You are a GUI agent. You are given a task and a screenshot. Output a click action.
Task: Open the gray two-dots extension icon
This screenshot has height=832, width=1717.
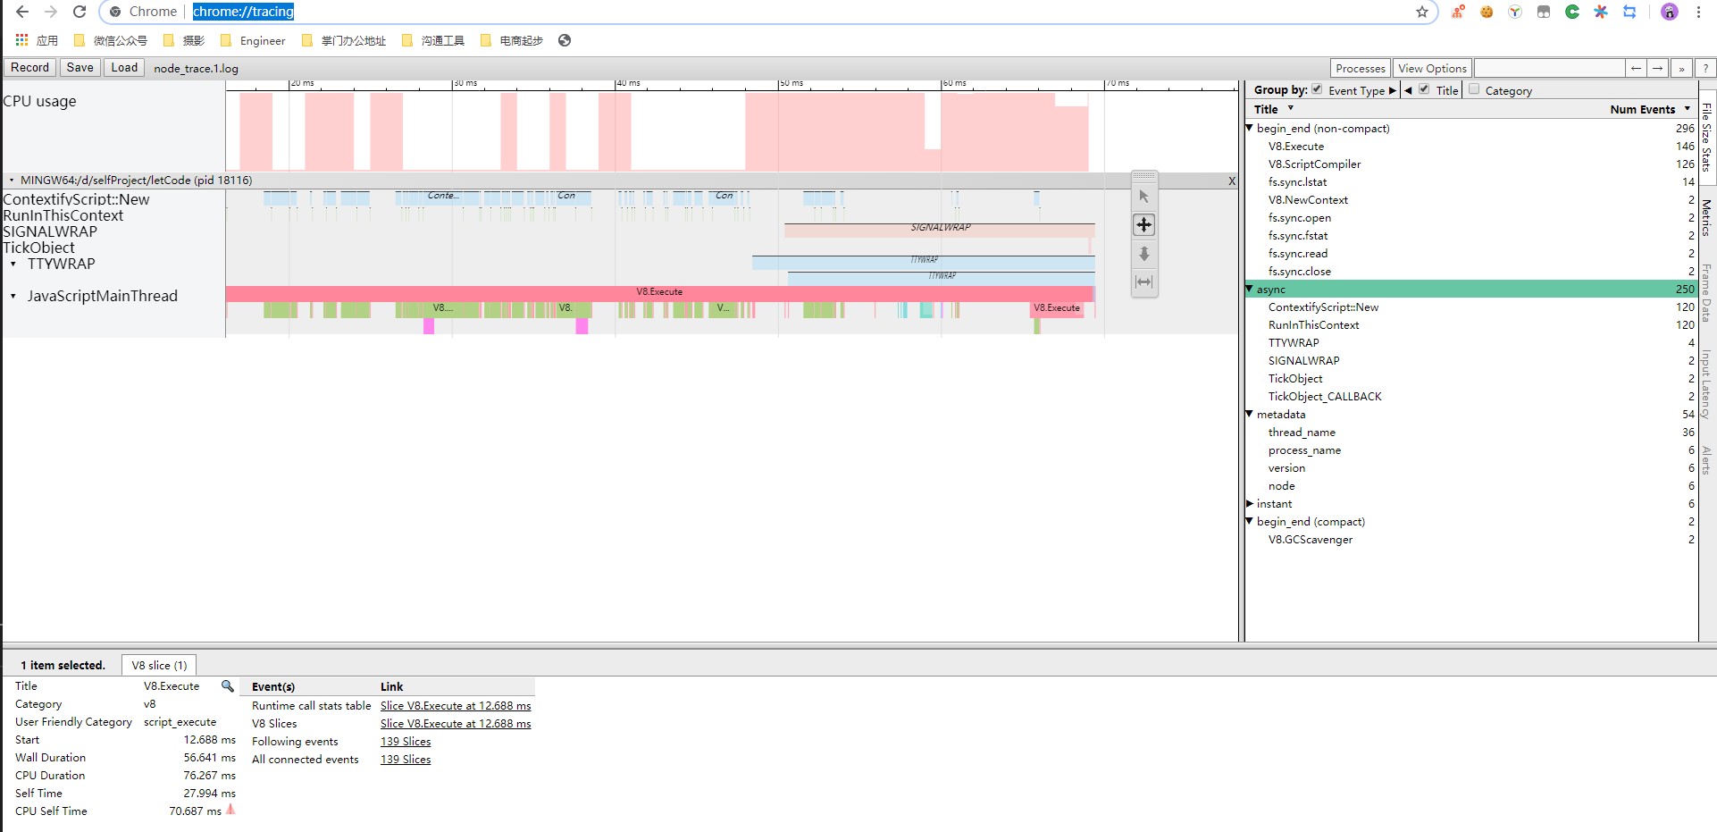coord(1544,12)
